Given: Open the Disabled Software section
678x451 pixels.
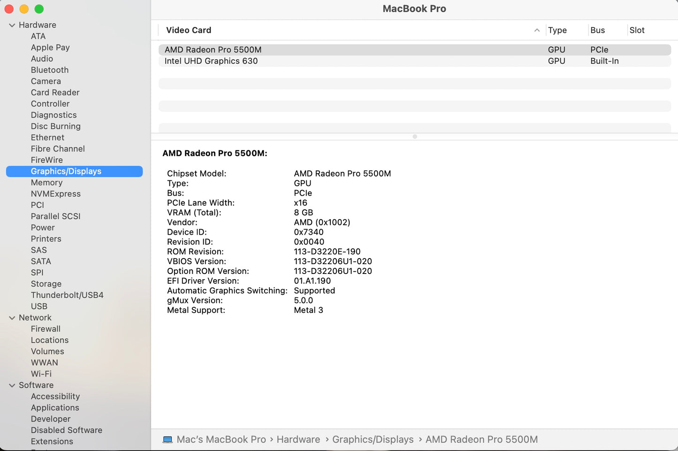Looking at the screenshot, I should tap(66, 430).
